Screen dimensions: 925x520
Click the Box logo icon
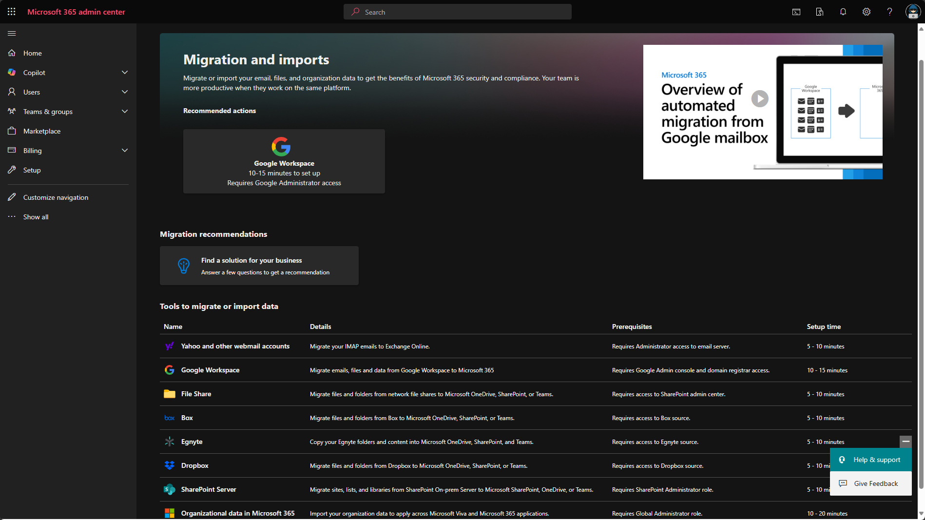click(x=169, y=418)
